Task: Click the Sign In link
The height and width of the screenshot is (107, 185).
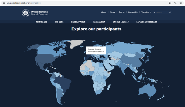Action: tap(121, 12)
